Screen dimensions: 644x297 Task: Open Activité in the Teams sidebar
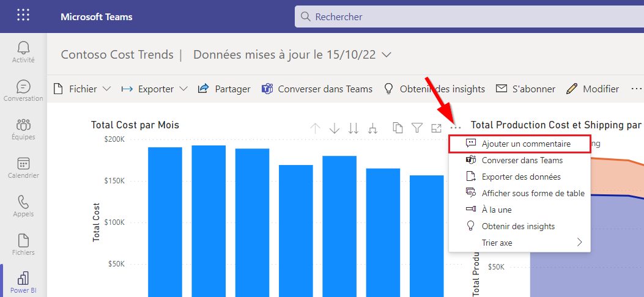click(x=23, y=52)
